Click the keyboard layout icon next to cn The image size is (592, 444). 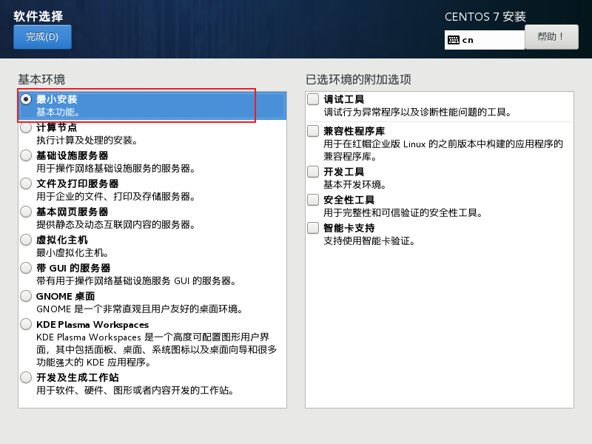pyautogui.click(x=453, y=40)
